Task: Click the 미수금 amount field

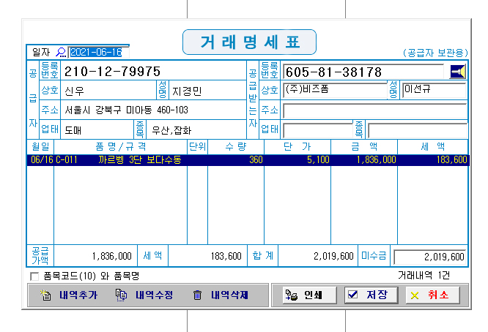Action: [430, 257]
